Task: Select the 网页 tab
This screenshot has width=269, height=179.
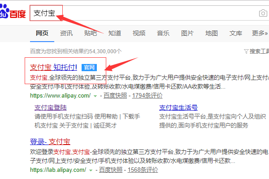Action: coord(42,33)
